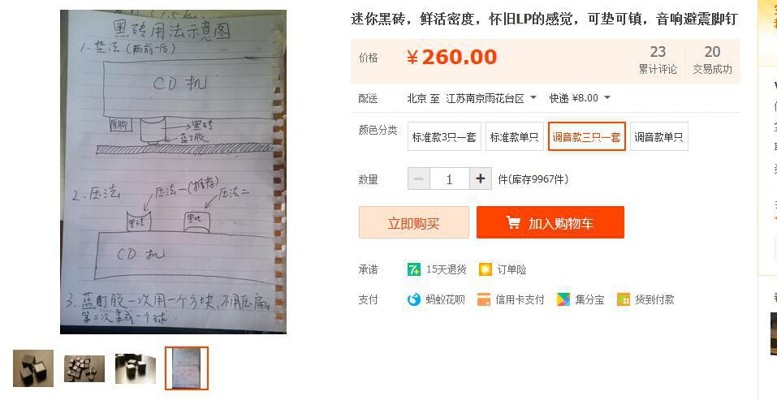Click the 立即购买 buy now button
Image resolution: width=777 pixels, height=400 pixels.
click(414, 222)
